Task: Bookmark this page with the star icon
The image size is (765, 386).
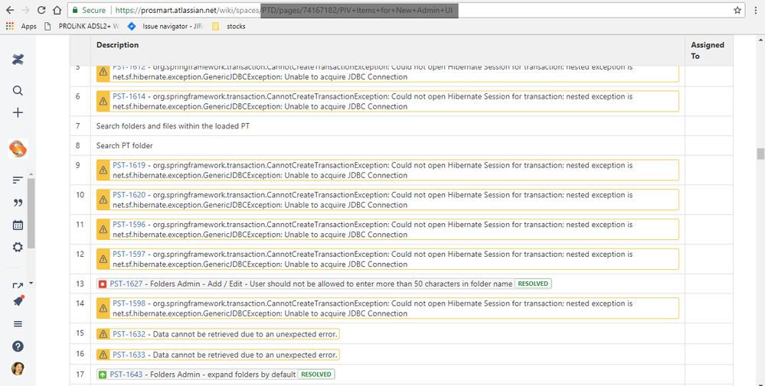Action: (737, 10)
